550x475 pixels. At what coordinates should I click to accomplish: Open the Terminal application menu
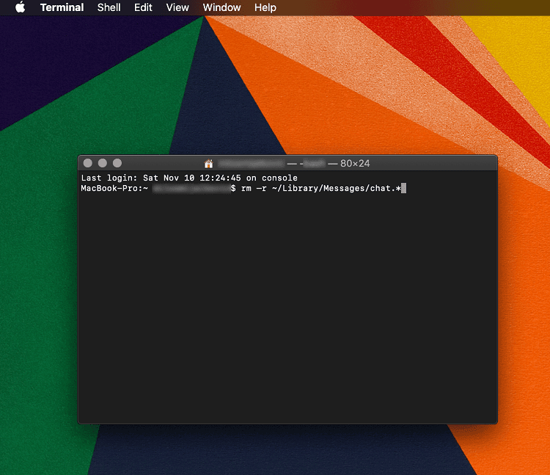pos(62,7)
